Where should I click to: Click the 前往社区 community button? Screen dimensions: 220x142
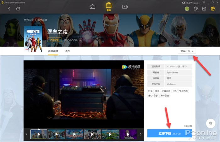click(x=187, y=51)
